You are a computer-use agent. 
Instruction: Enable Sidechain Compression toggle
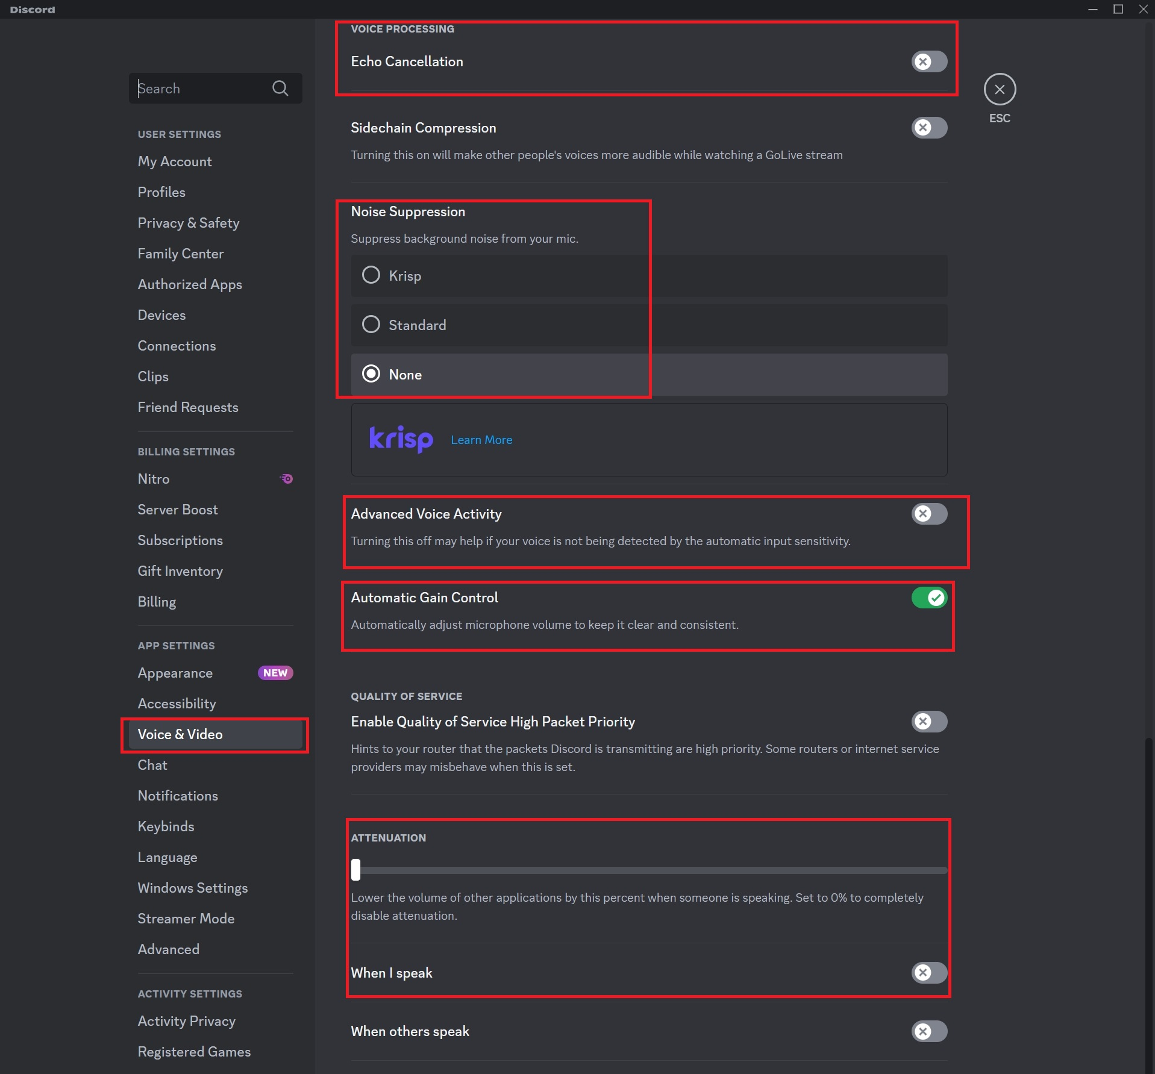[928, 128]
